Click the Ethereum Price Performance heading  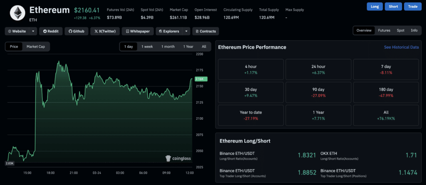coord(252,47)
